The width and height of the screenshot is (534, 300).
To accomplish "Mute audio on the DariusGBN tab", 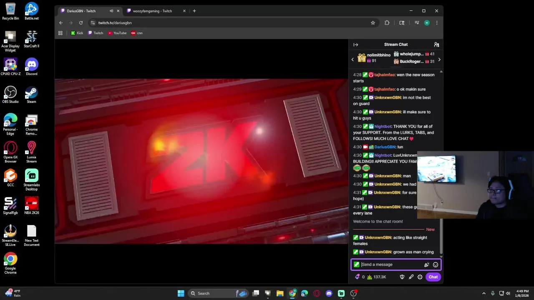I will [111, 11].
